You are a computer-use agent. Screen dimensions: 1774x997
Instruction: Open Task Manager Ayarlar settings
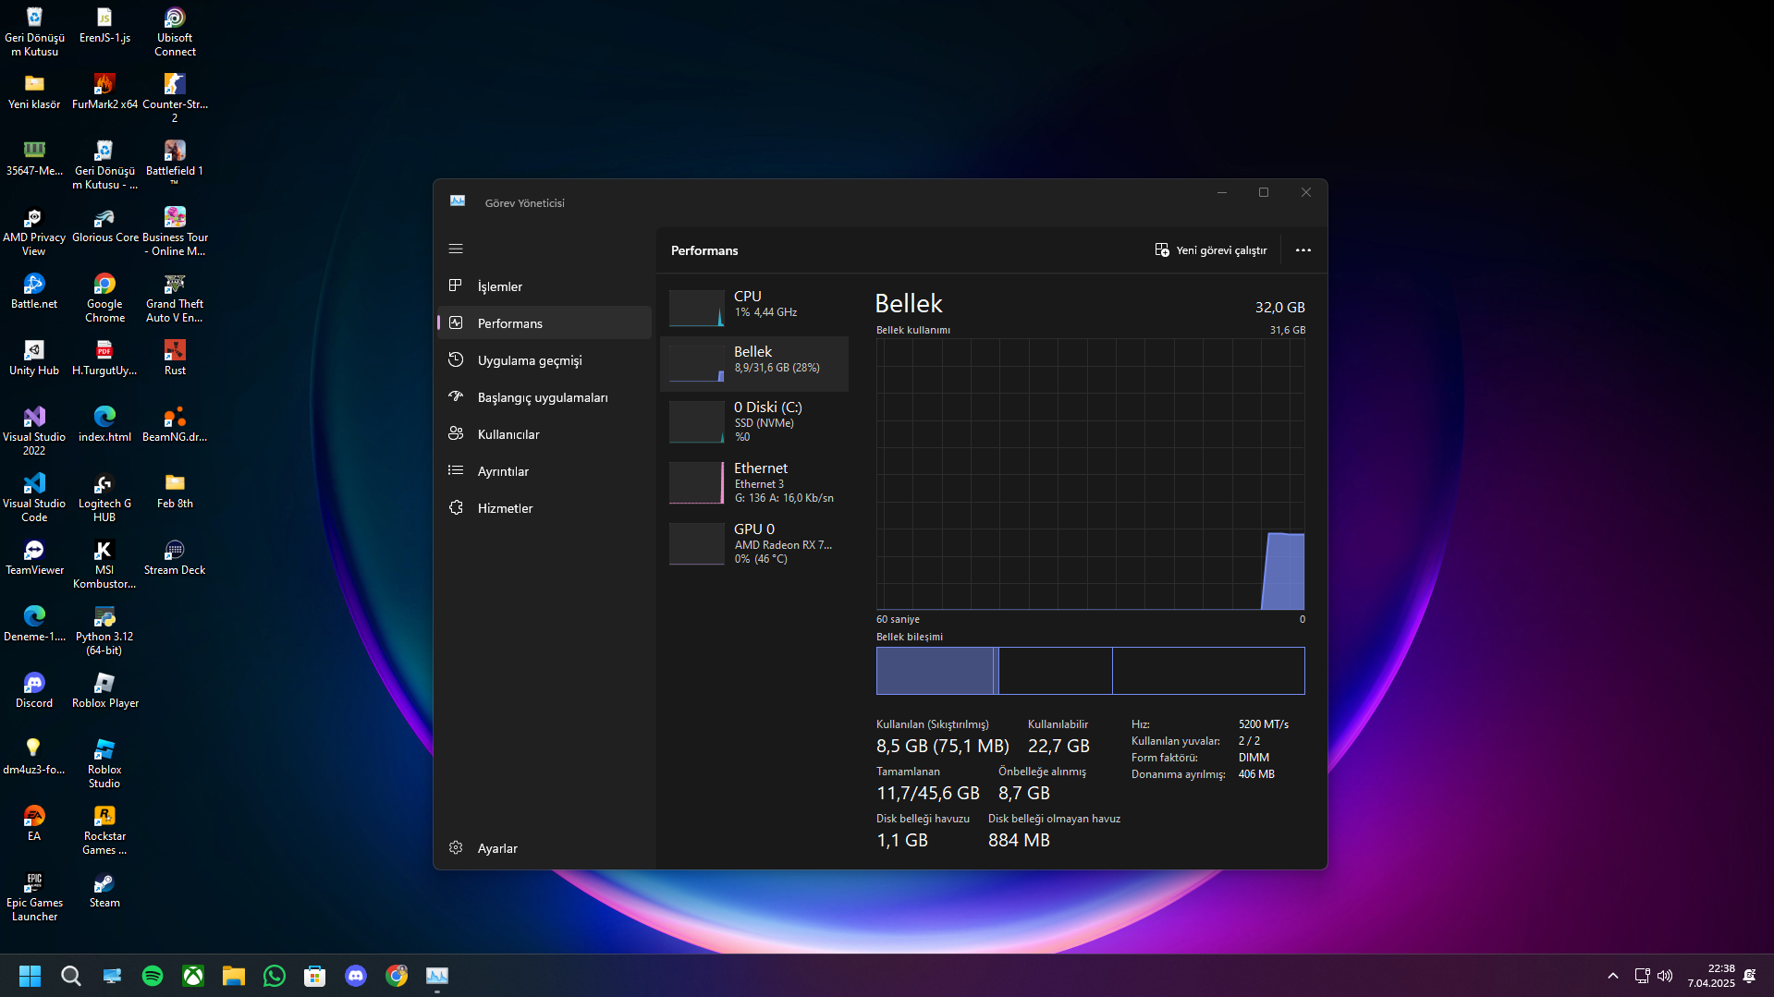click(x=544, y=848)
